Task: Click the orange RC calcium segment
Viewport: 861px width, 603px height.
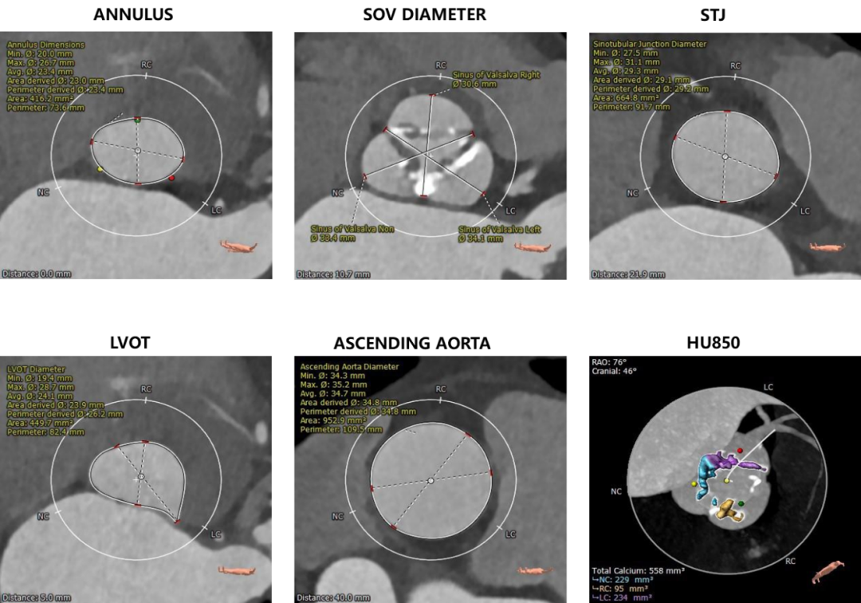Action: click(x=726, y=509)
